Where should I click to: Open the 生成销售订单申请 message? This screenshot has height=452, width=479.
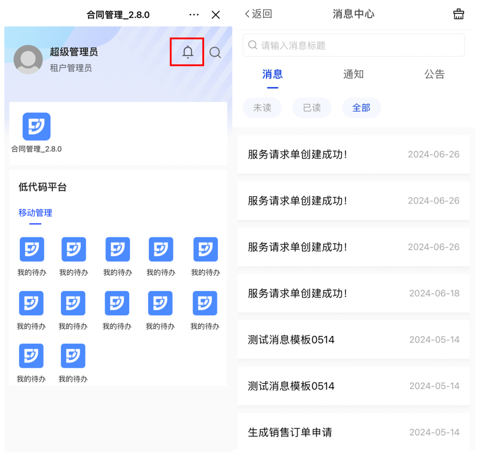[x=353, y=432]
